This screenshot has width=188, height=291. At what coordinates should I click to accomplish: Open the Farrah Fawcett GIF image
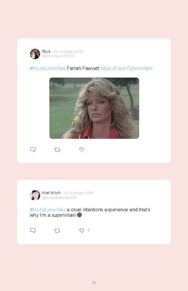(x=94, y=108)
